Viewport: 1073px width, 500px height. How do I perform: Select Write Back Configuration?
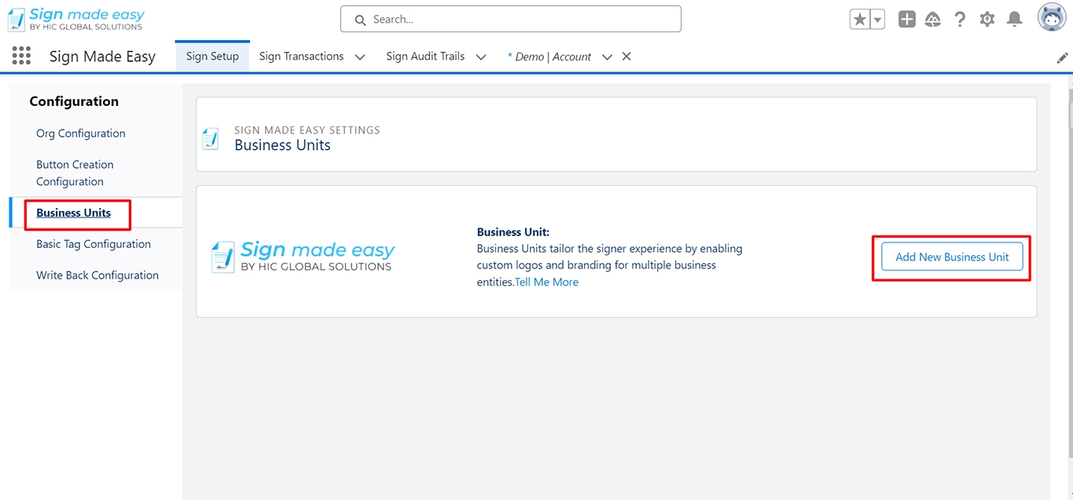97,276
